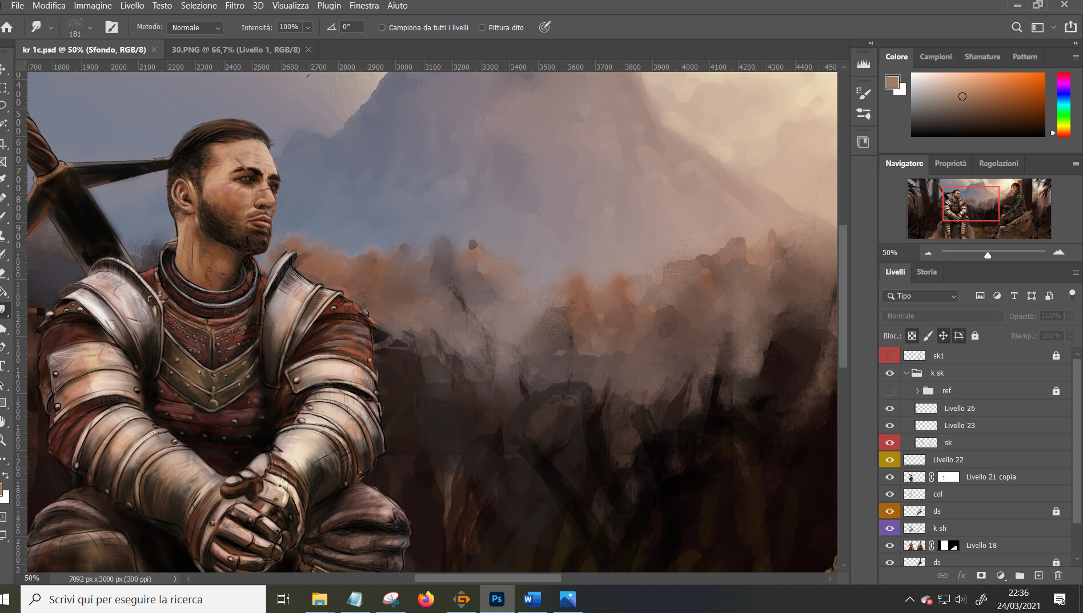This screenshot has width=1083, height=613.
Task: Click the new group folder icon
Action: [1020, 575]
